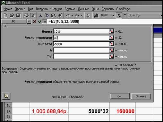Click the equals sign formula button

[45, 21]
